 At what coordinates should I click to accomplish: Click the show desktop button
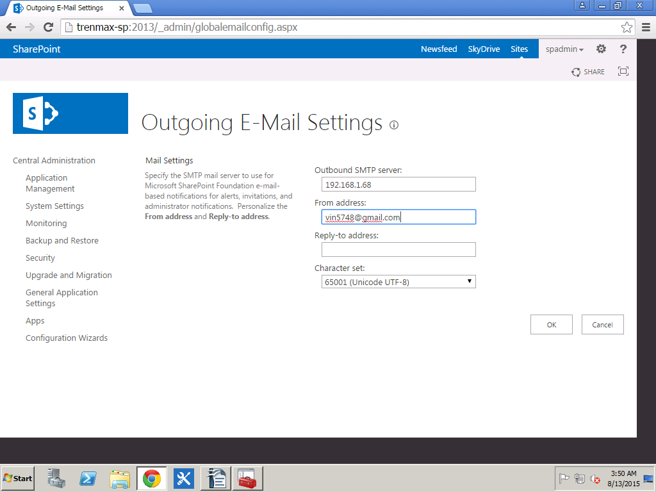pyautogui.click(x=649, y=478)
